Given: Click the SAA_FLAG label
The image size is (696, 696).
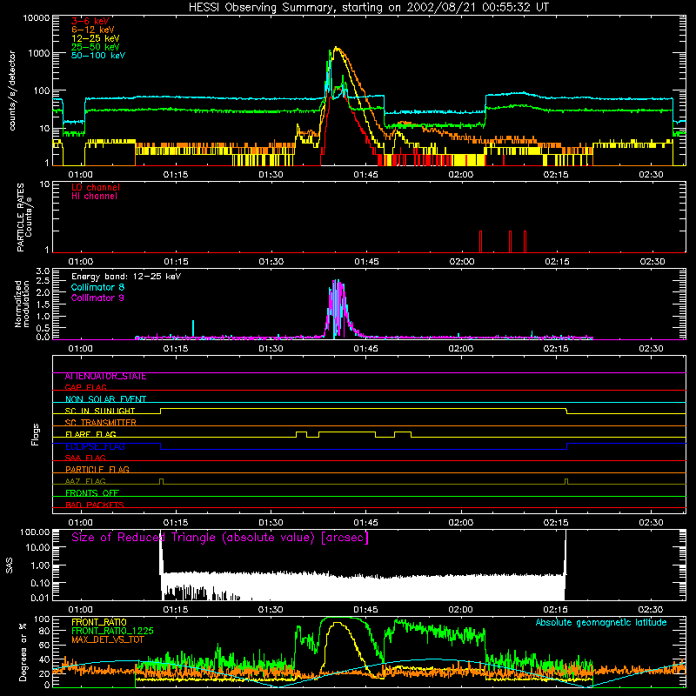Looking at the screenshot, I should click(85, 458).
